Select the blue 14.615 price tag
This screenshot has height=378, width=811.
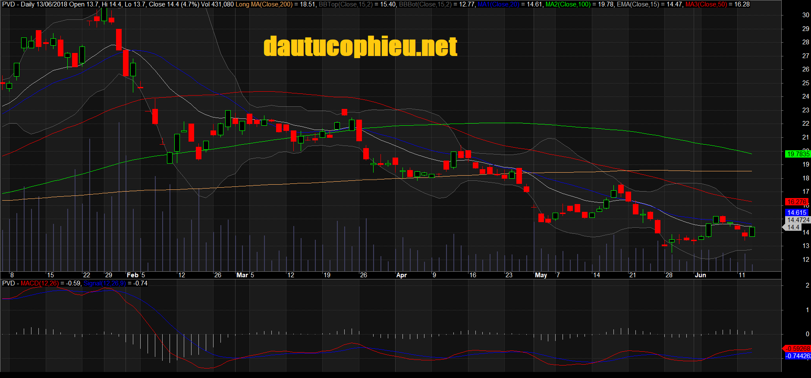coord(796,213)
